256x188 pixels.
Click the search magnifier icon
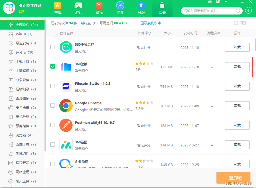[238, 11]
